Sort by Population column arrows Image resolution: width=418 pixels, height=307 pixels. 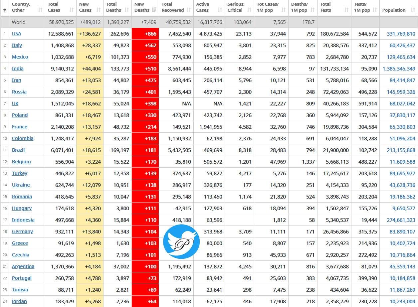(x=413, y=10)
